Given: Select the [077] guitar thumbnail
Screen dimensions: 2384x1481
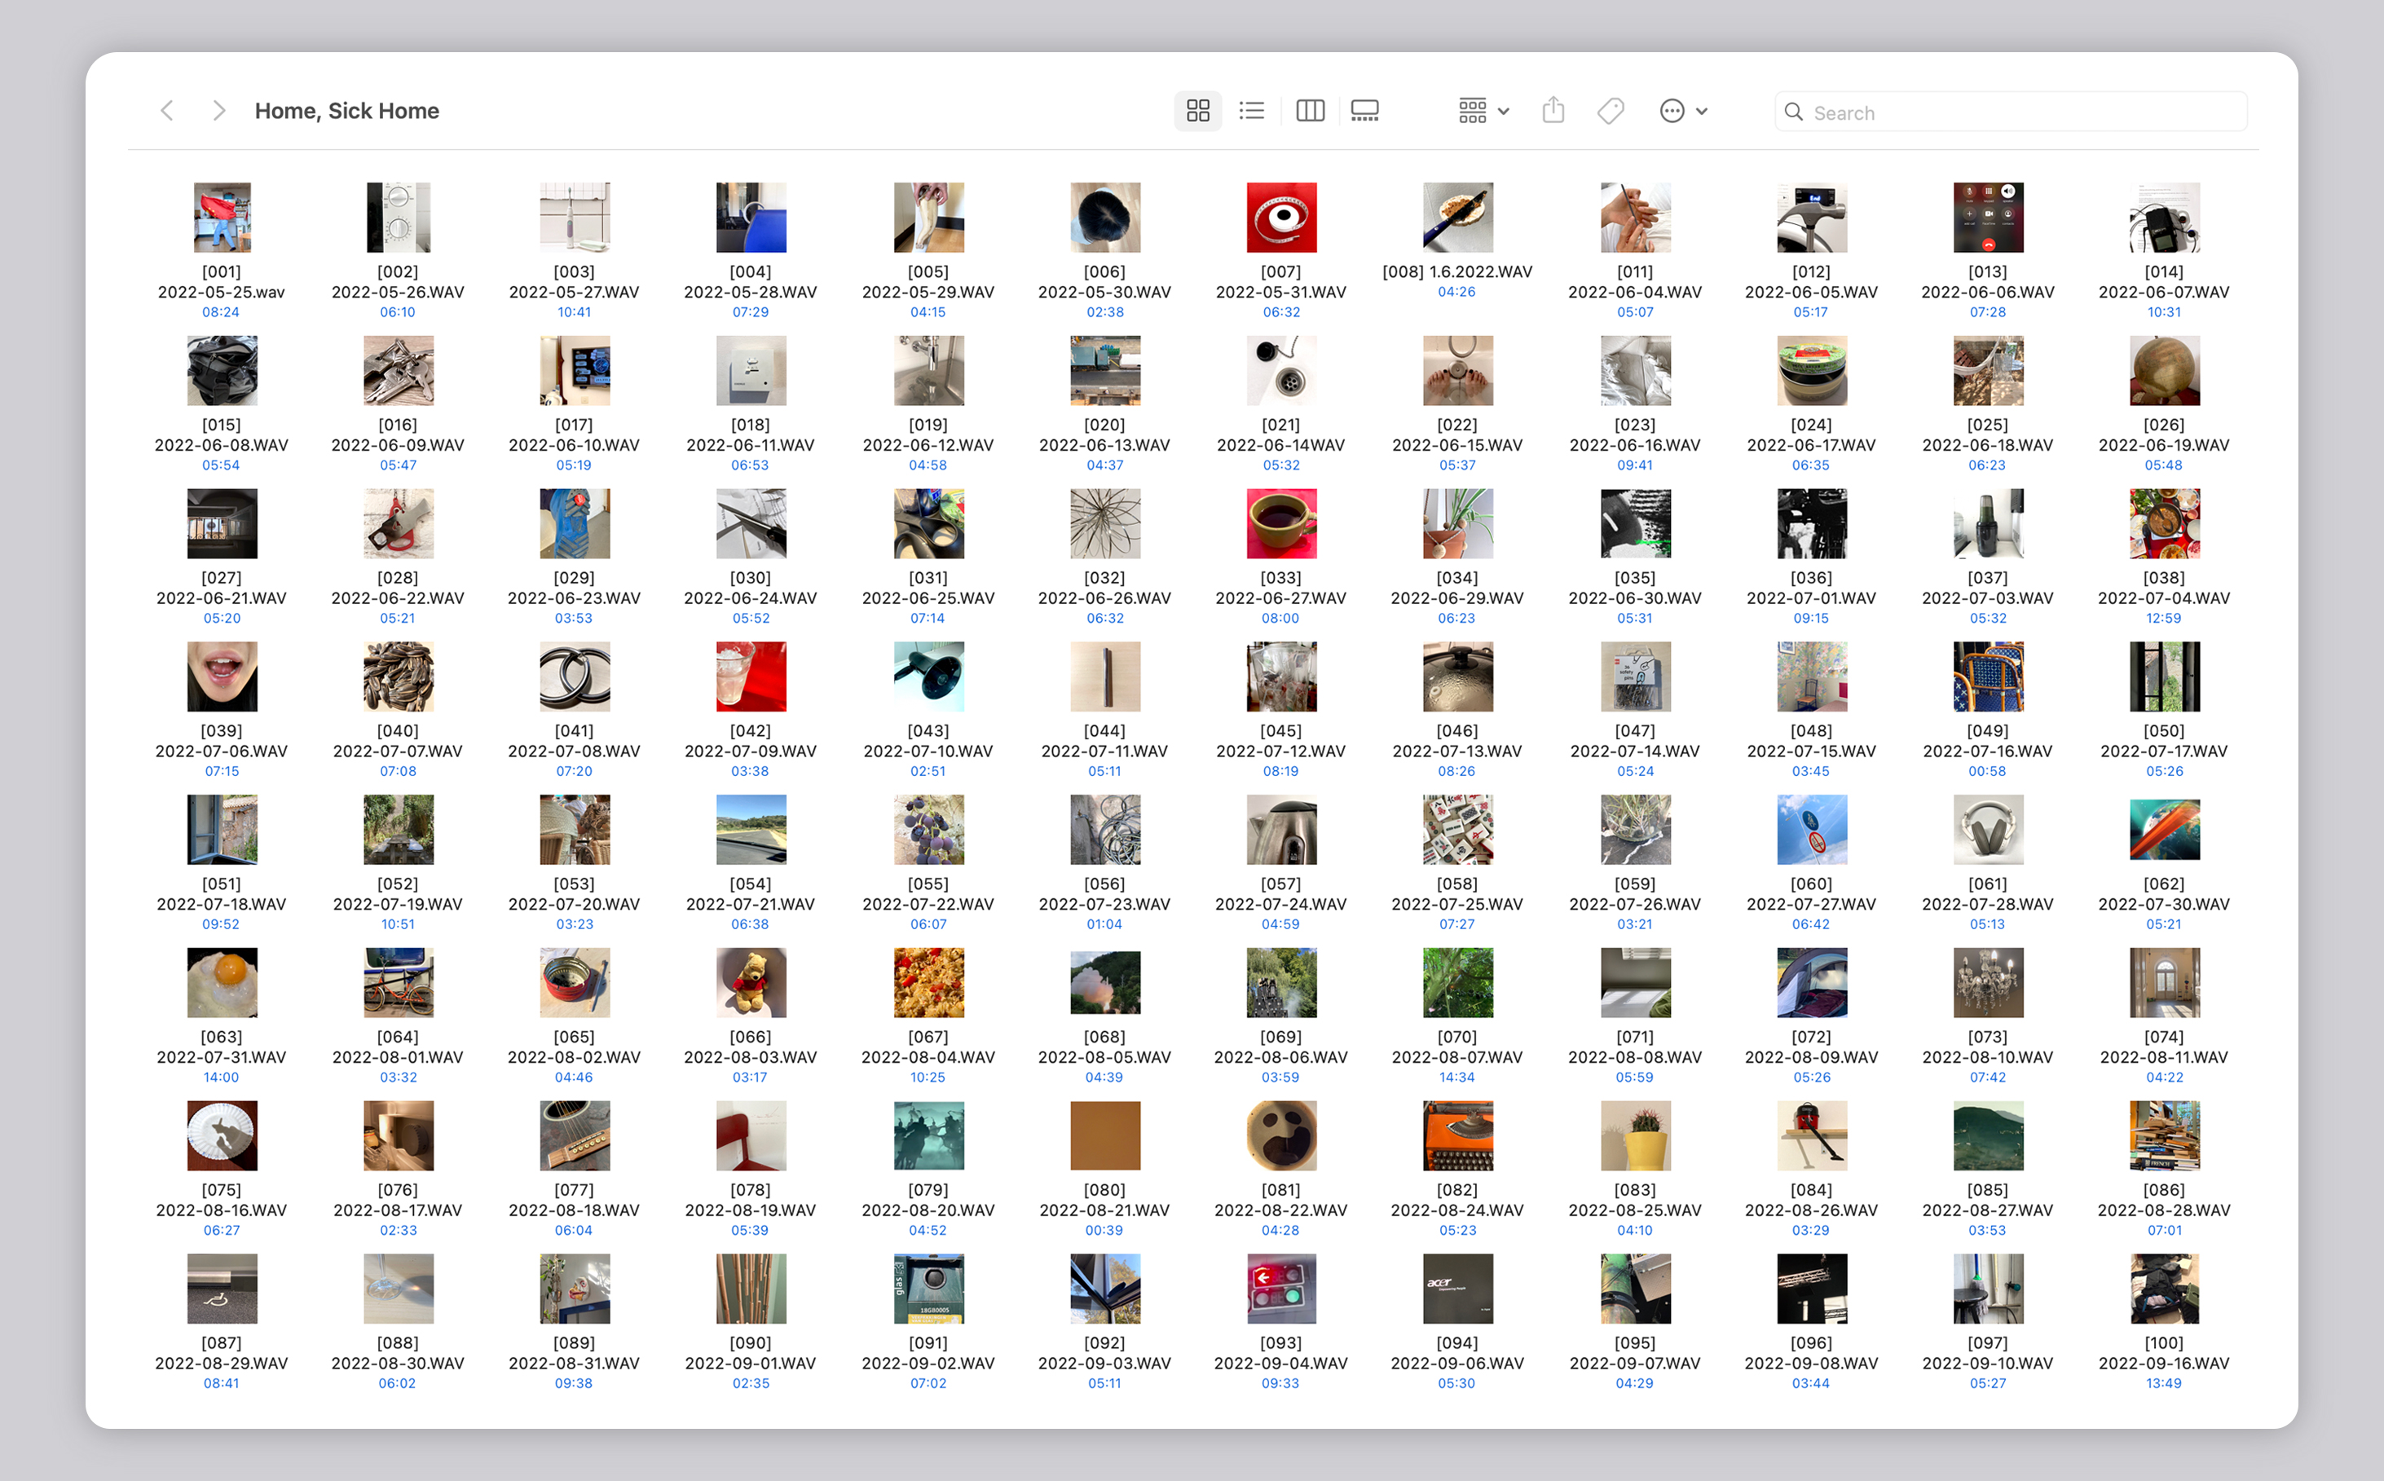Looking at the screenshot, I should [x=574, y=1135].
